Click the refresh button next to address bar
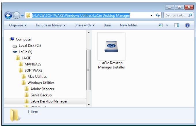The height and width of the screenshot is (126, 196). point(158,15)
